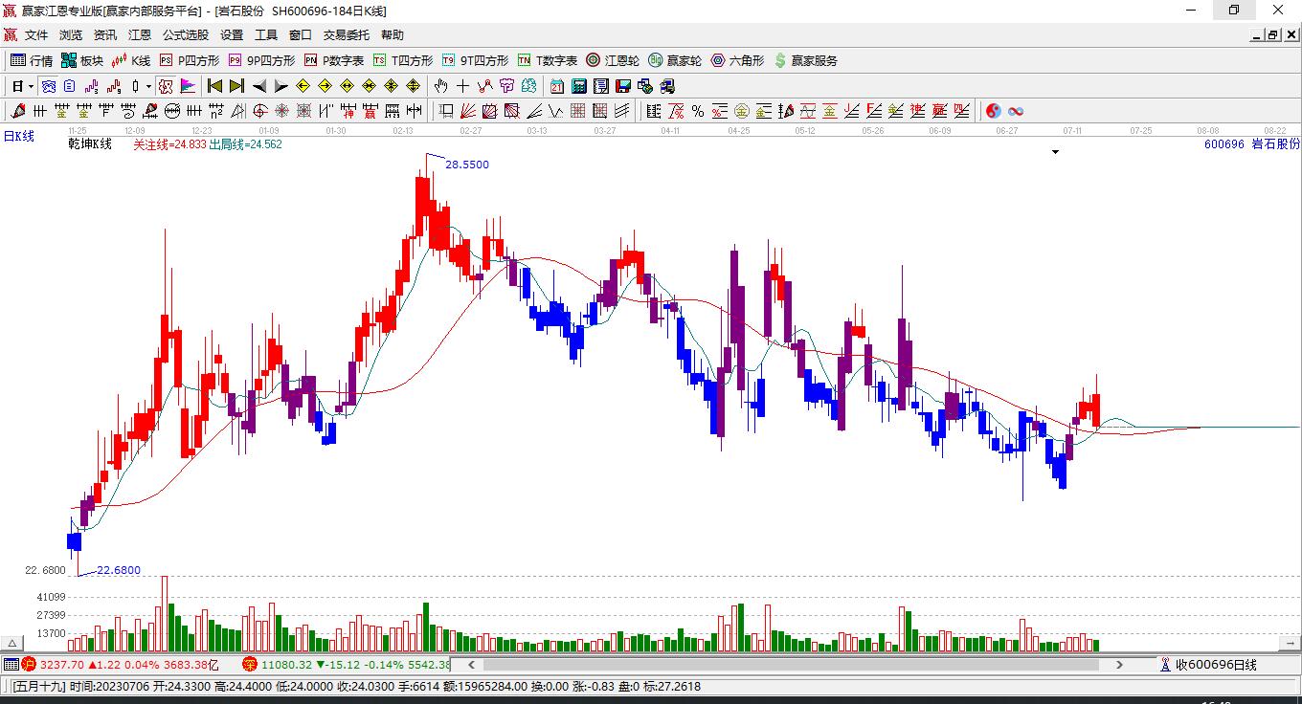Switch to the K线 candlestick chart
The height and width of the screenshot is (704, 1302).
coord(131,60)
